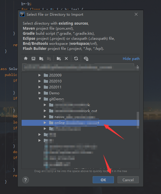This screenshot has height=194, width=161.
Task: Select the Demo folder
Action: pos(80,93)
